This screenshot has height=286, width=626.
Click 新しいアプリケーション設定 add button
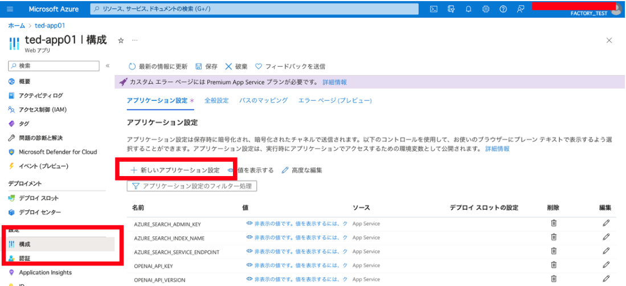point(175,170)
